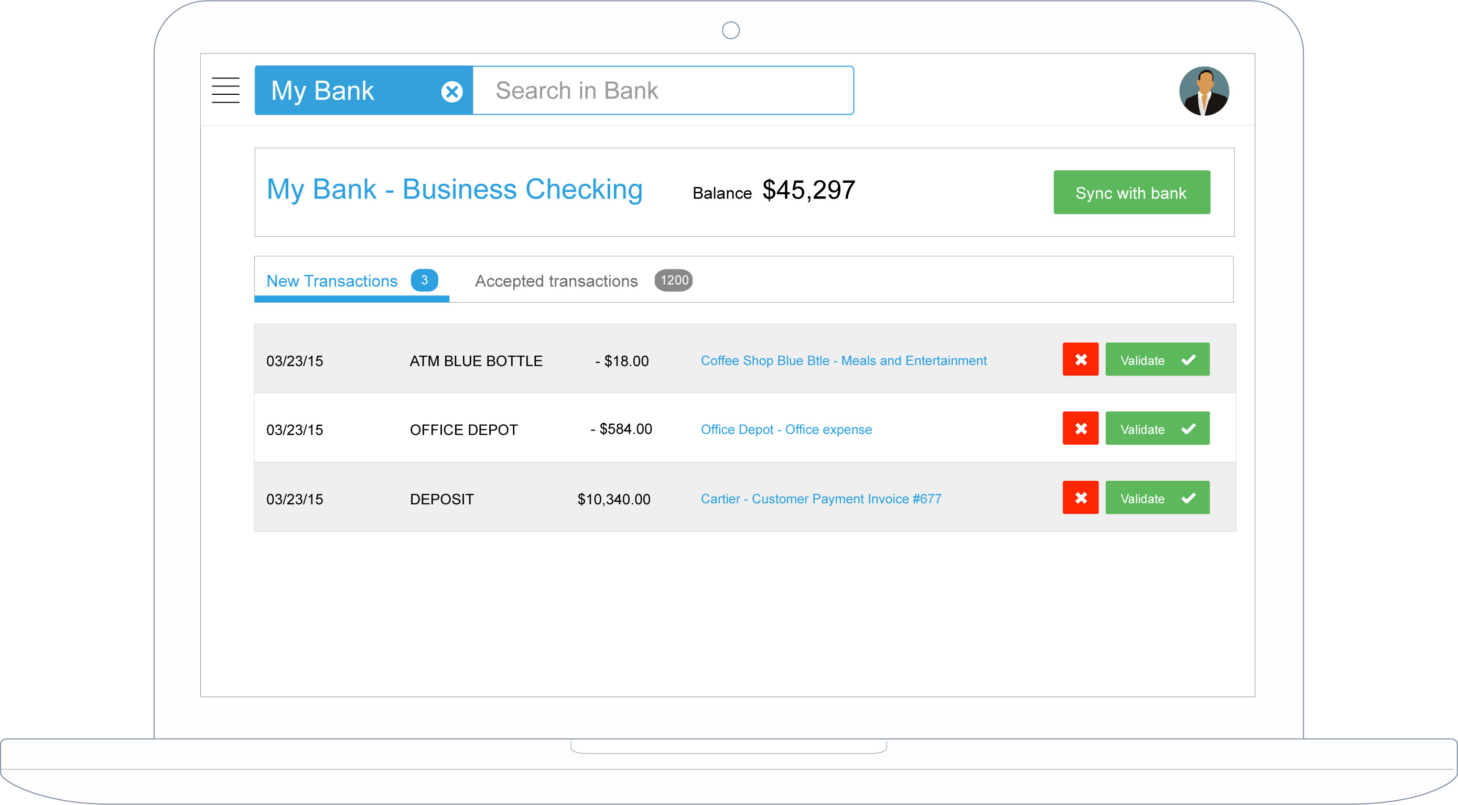Click the red X to reject ATM BLUE BOTTLE transaction
1458x805 pixels.
1080,359
